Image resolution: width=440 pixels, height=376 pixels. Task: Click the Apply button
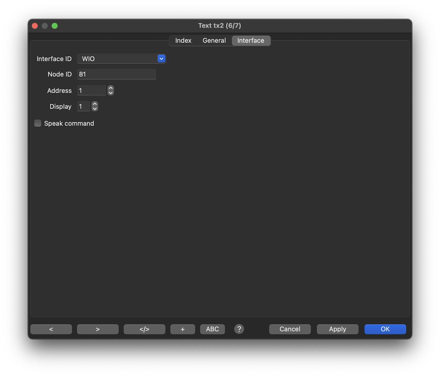pos(337,329)
